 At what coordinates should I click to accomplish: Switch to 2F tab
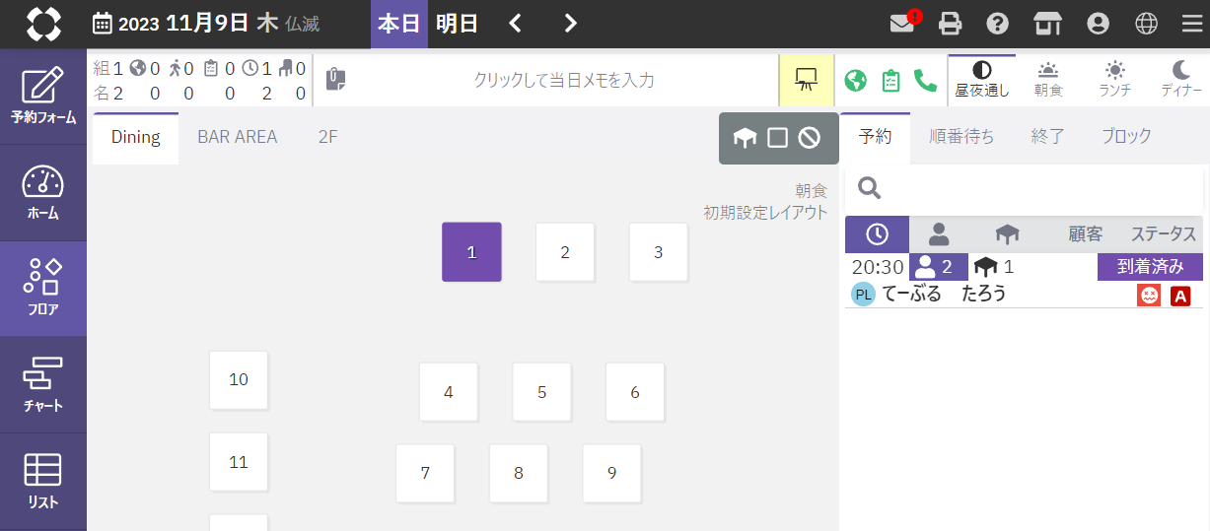[328, 138]
